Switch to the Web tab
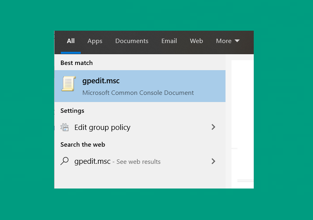 (x=196, y=41)
